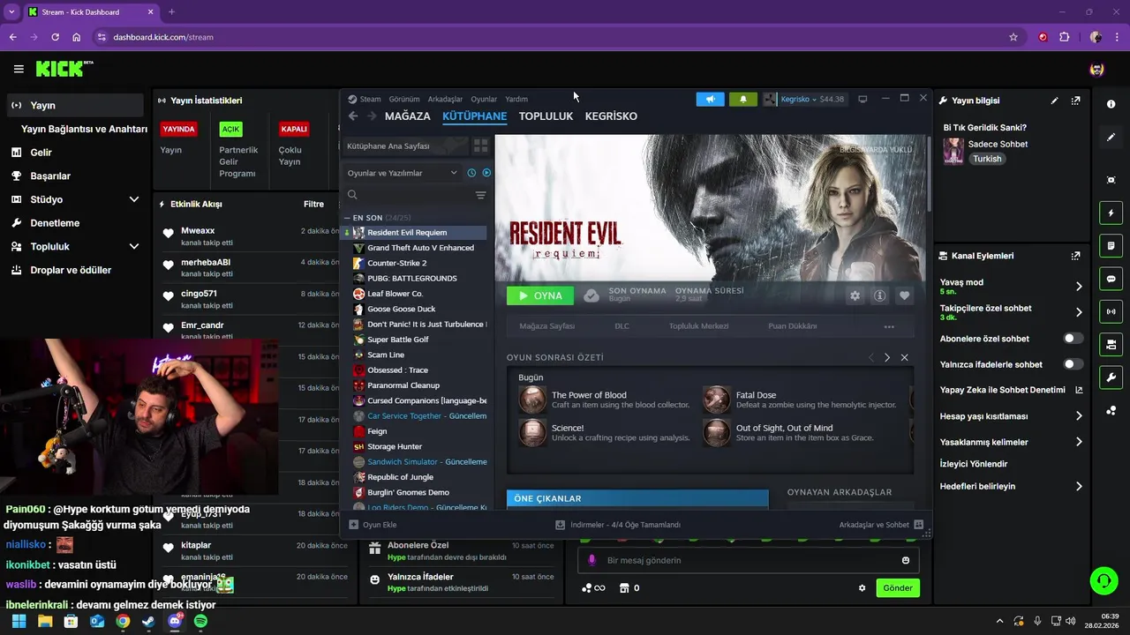This screenshot has height=635, width=1130.
Task: Select PUBG: BATTLEGROUNDS in library list
Action: [413, 279]
